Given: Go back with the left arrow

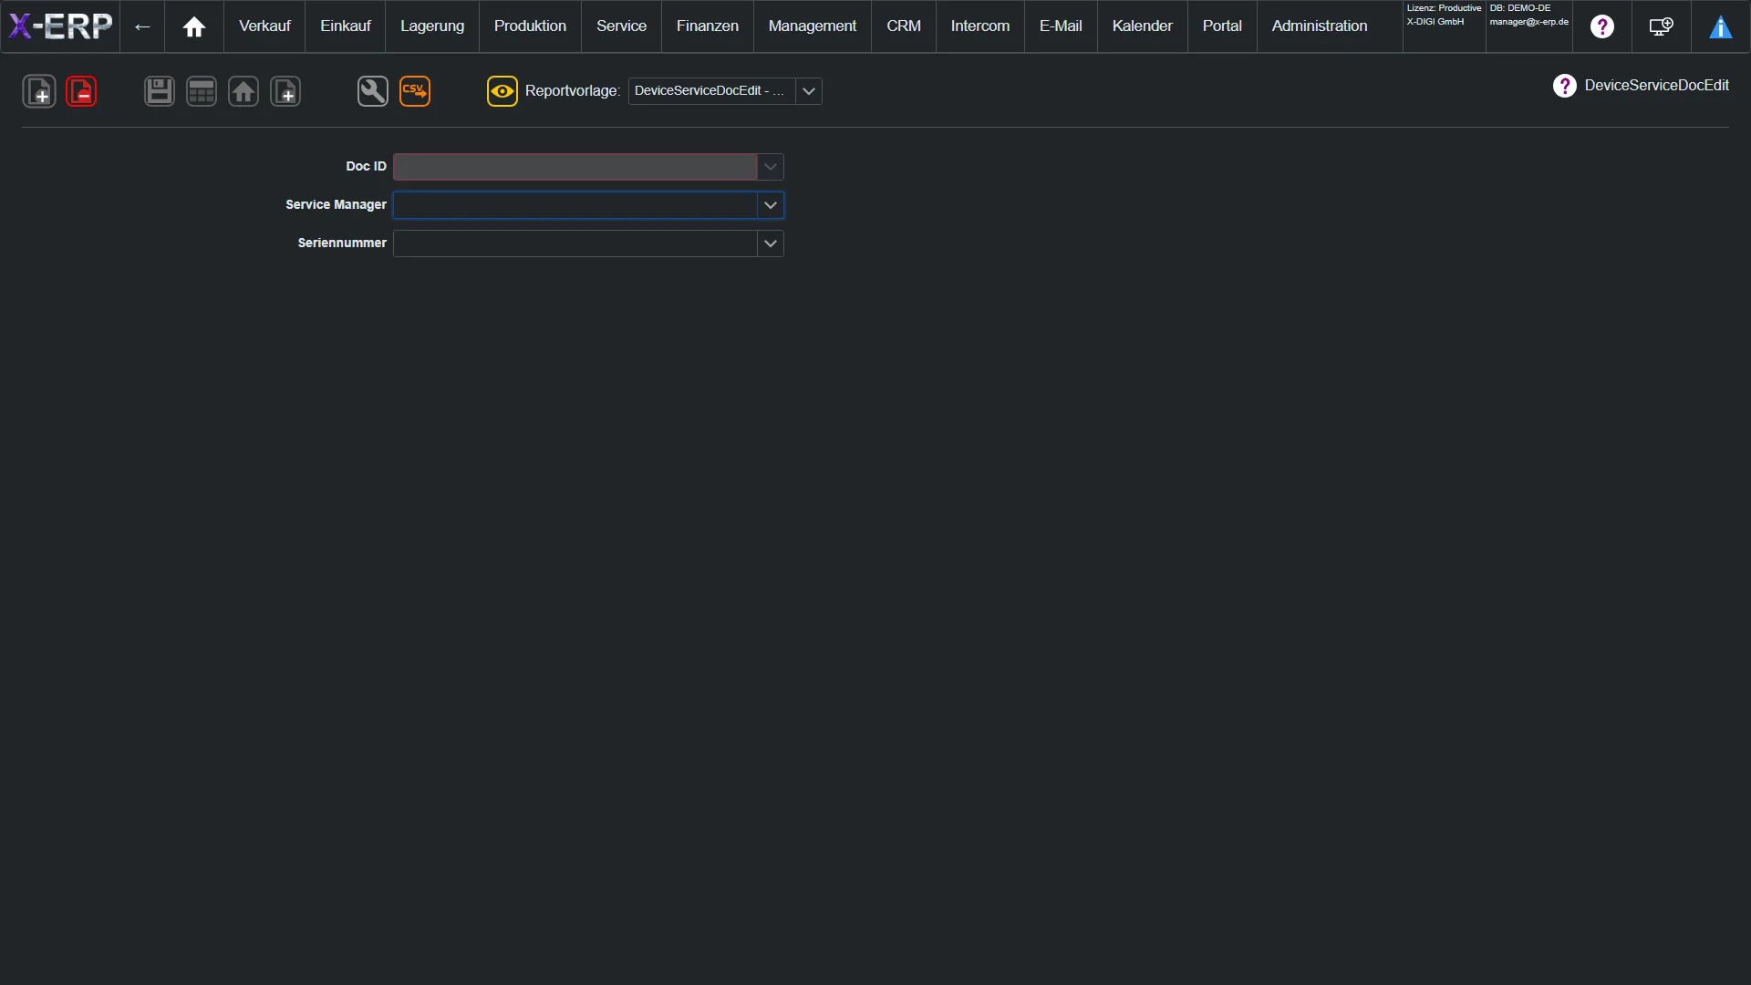Looking at the screenshot, I should coord(142,26).
